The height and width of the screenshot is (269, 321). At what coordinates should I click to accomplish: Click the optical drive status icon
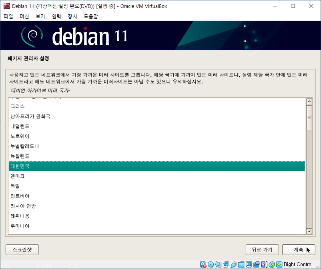[211, 265]
